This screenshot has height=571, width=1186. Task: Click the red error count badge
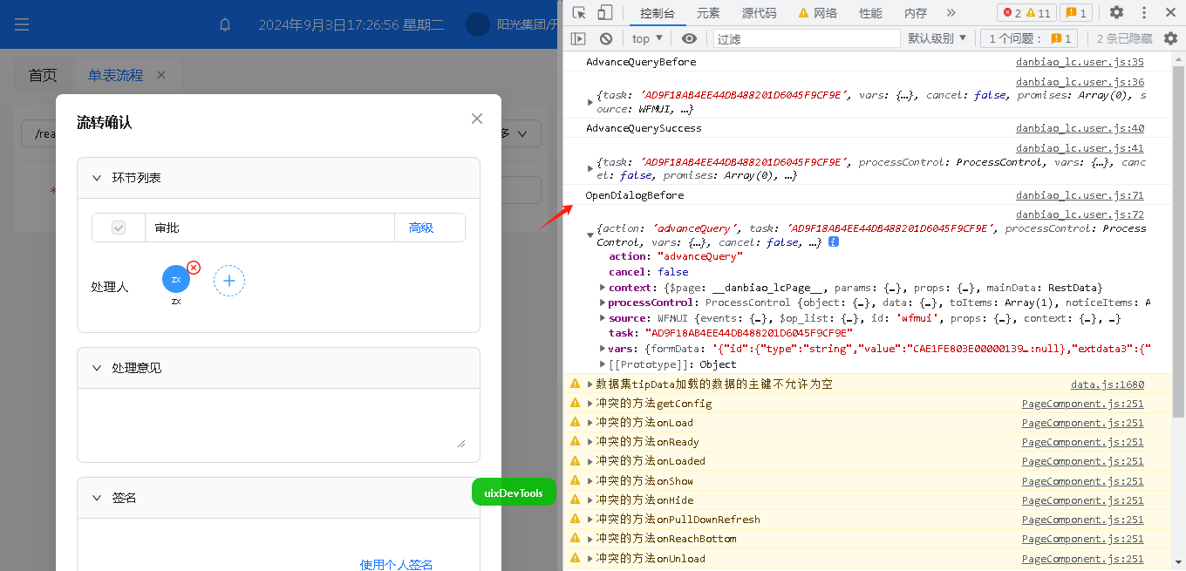pos(1012,12)
